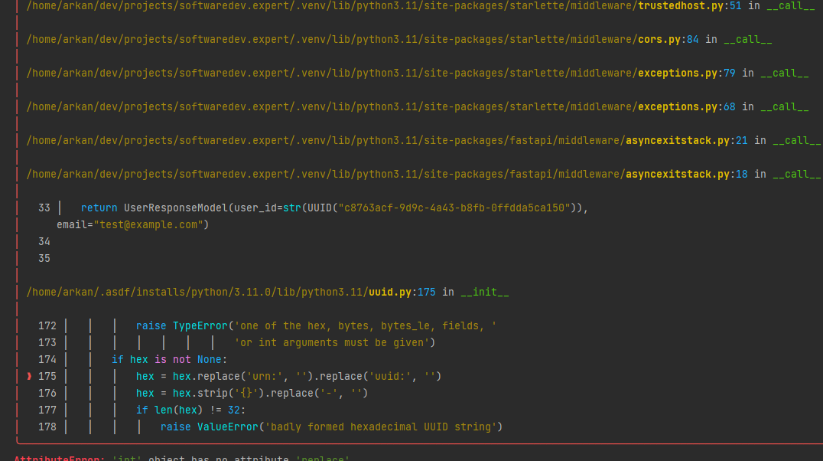Click line number 33

click(x=44, y=208)
